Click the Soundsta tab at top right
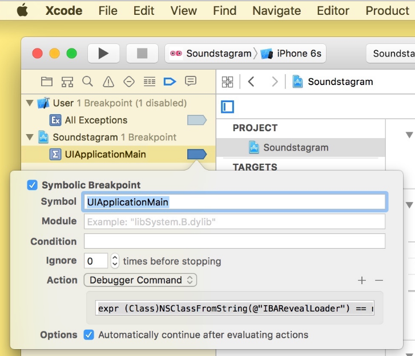This screenshot has height=356, width=415. [x=391, y=54]
